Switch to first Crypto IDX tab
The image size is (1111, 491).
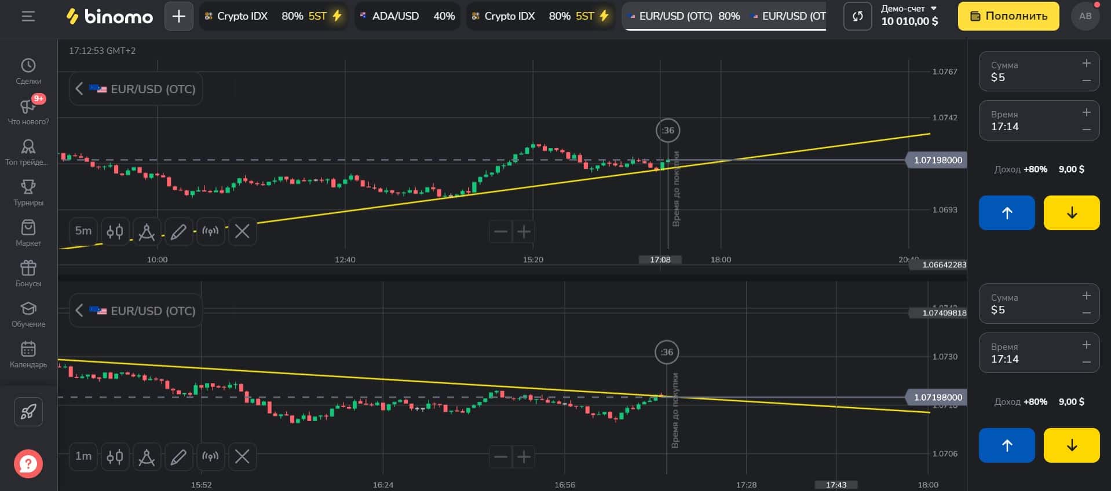(x=273, y=16)
